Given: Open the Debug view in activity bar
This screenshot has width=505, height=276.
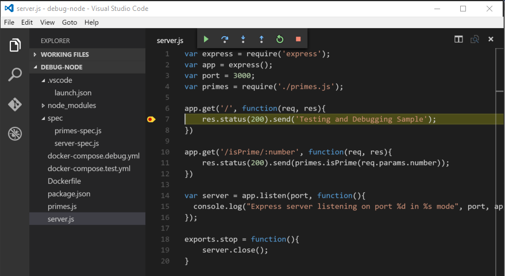Looking at the screenshot, I should [15, 134].
